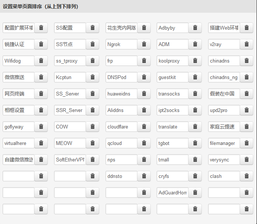Click trash icon next to v2ray
This screenshot has width=257, height=224.
246,44
